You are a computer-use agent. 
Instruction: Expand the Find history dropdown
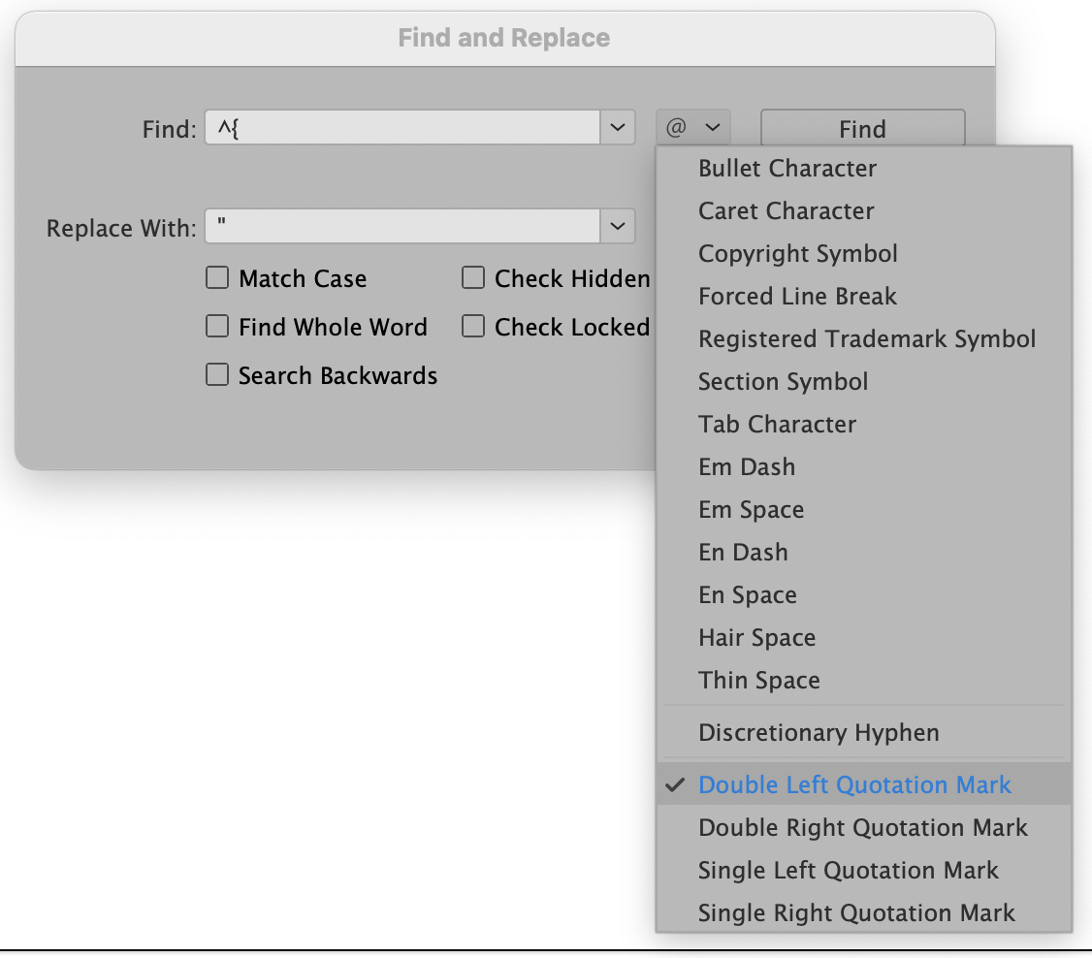point(618,127)
